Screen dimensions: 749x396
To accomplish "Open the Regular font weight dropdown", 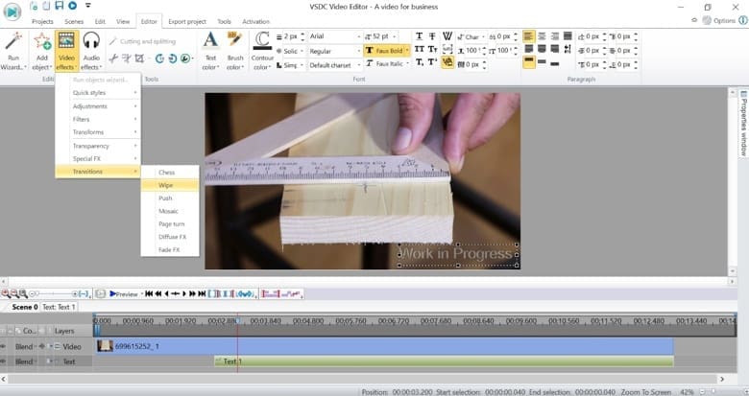I will click(x=335, y=51).
